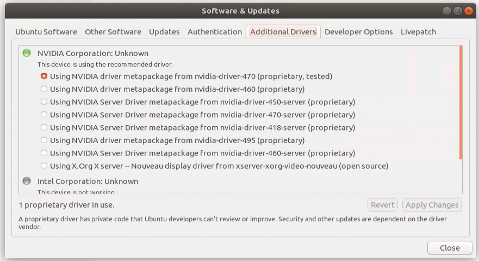Click the 'NVIDIA Corporation: Unknown' heading
Image resolution: width=479 pixels, height=261 pixels.
93,53
